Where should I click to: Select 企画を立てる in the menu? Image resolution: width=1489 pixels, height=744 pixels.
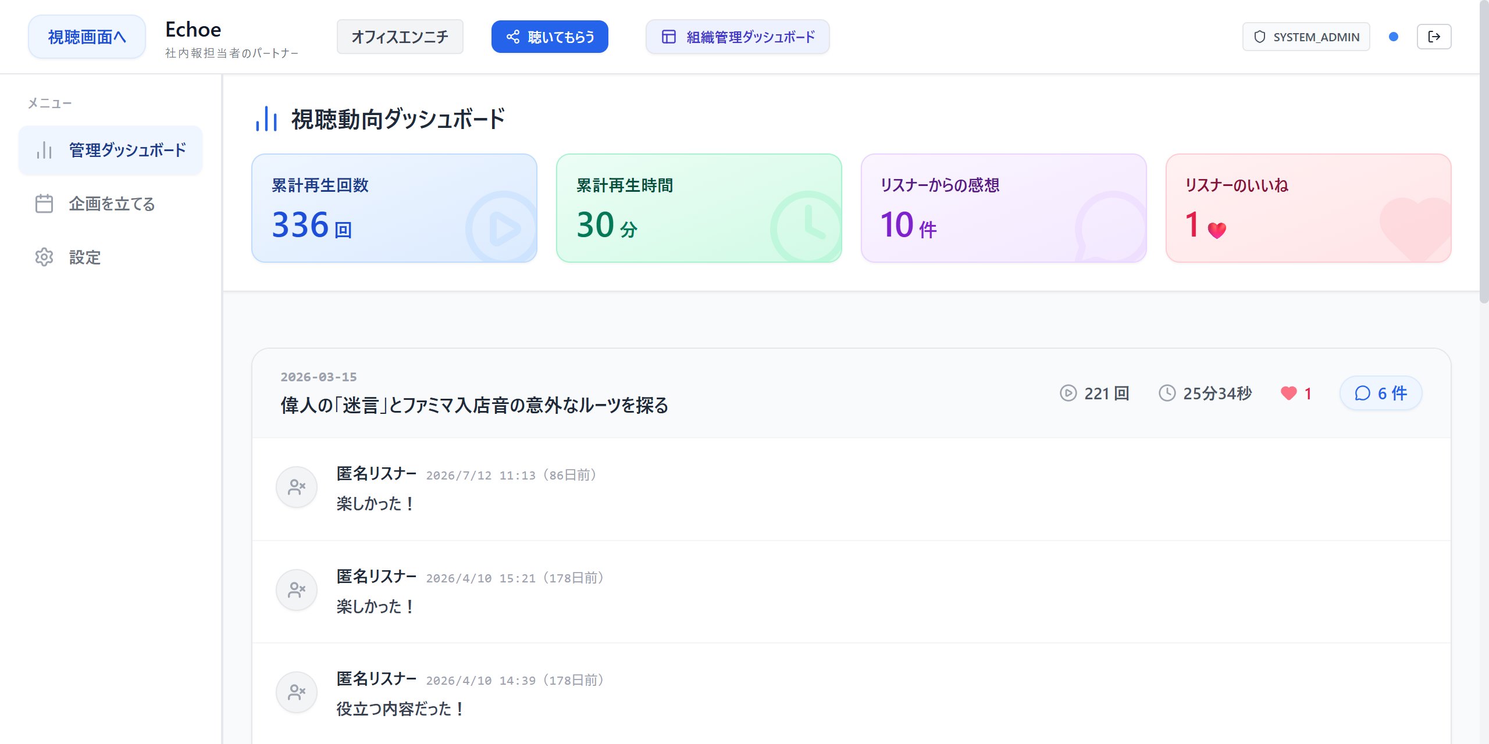[111, 203]
